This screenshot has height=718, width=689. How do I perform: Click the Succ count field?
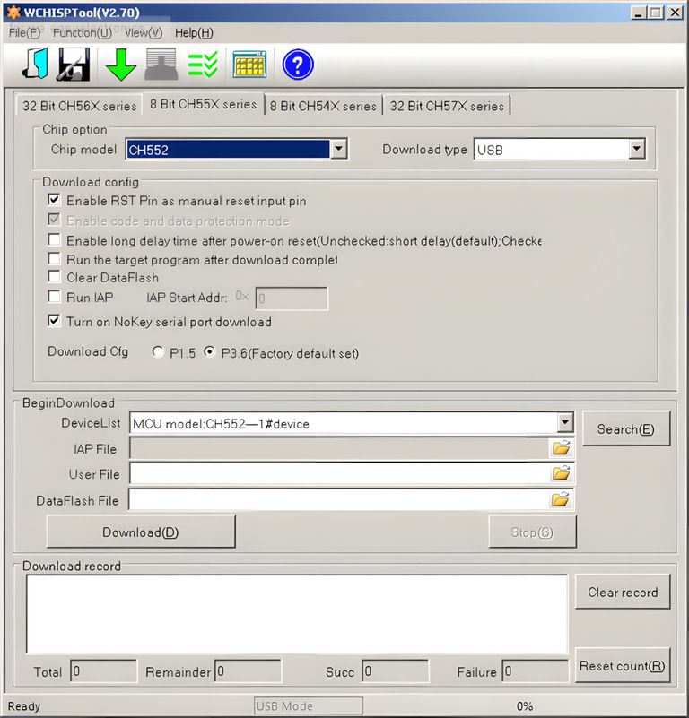pyautogui.click(x=395, y=671)
